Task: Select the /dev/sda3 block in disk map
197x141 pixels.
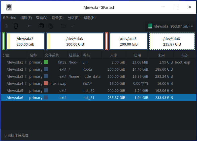Action: pos(75,41)
